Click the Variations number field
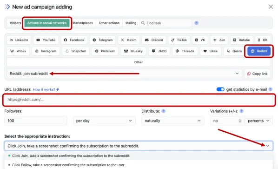 point(227,121)
